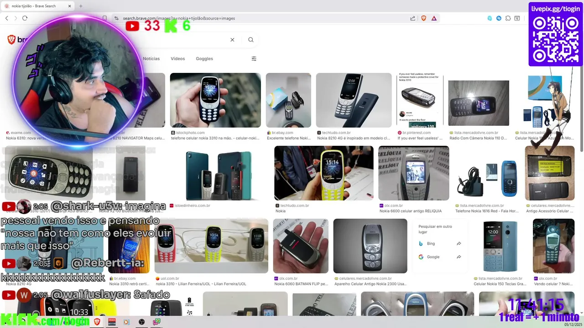Screen dimensions: 584x328
Task: Click the share icon in address bar
Action: point(412,18)
